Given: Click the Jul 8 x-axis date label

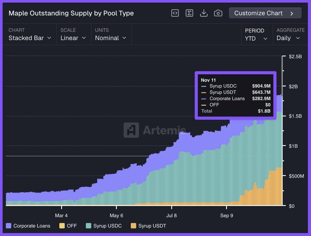Looking at the screenshot, I should [171, 215].
